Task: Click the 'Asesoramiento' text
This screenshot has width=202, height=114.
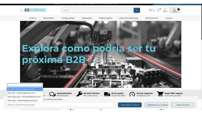Action: coord(64,93)
